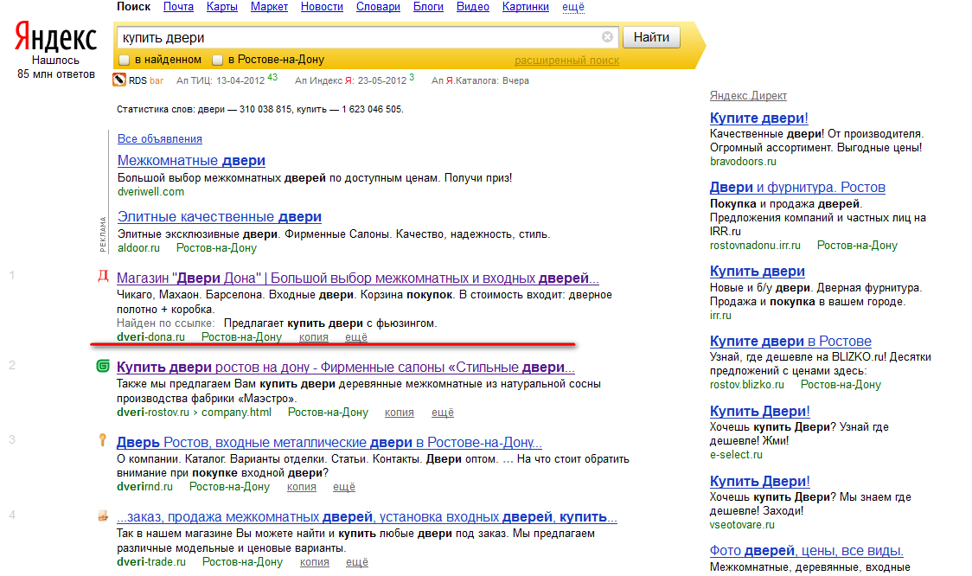972x576 pixels.
Task: Open Директ ad 'Двери и фурнитура. Ростов'
Action: point(797,188)
